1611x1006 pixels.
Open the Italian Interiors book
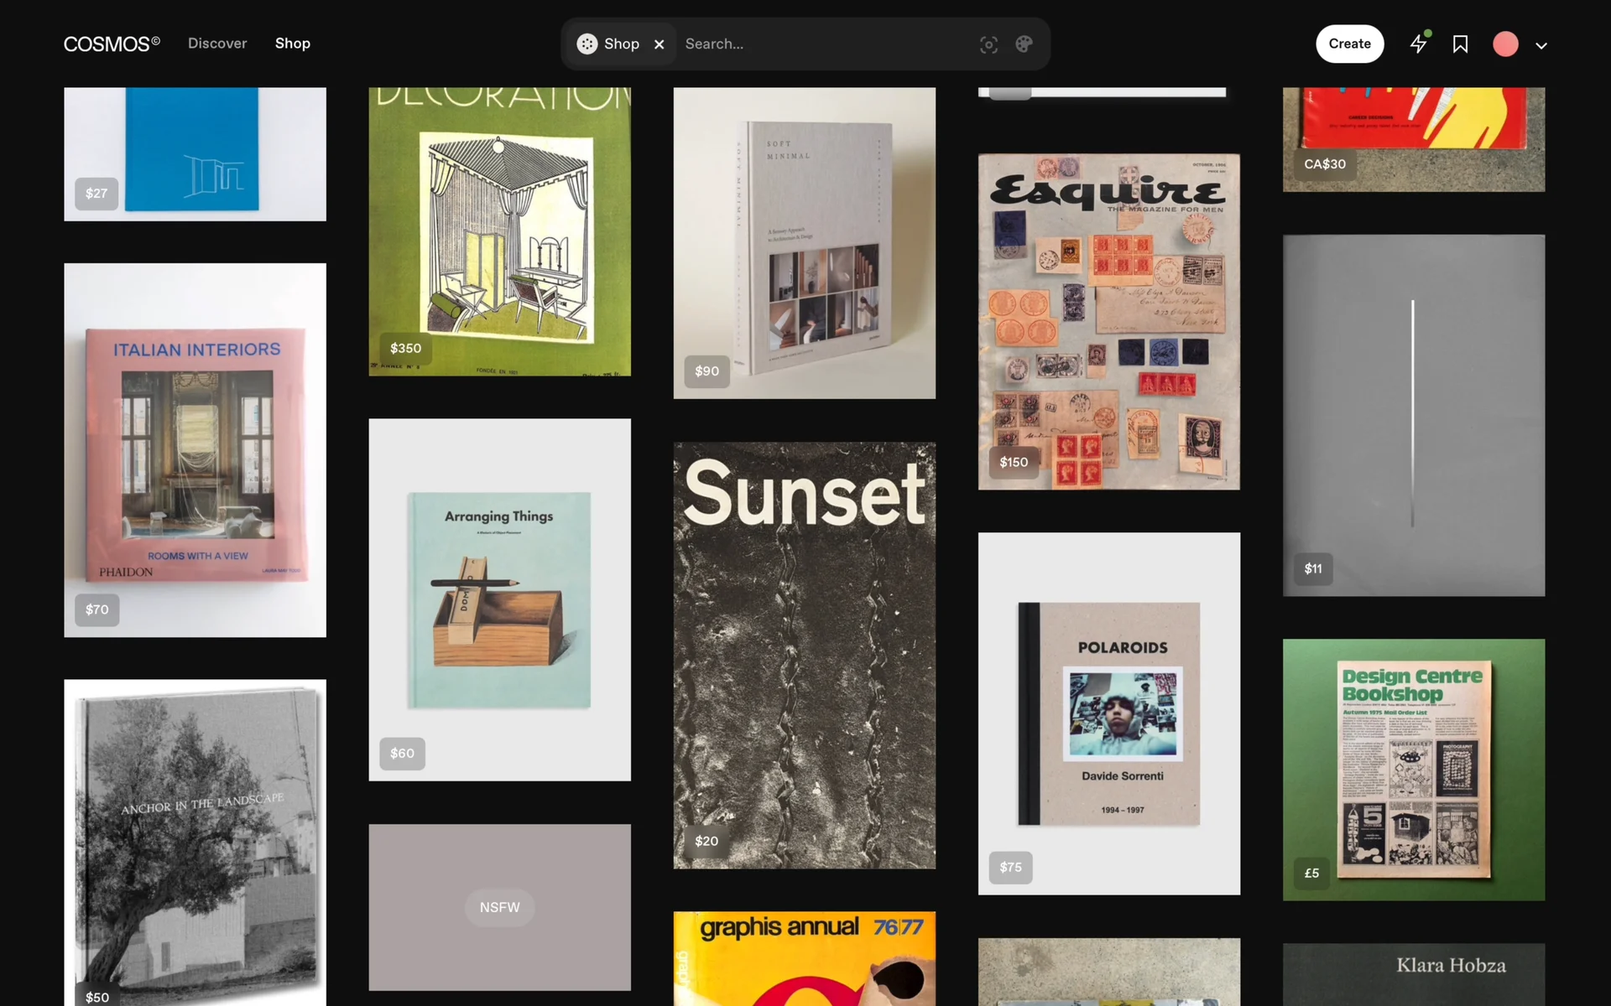(196, 450)
